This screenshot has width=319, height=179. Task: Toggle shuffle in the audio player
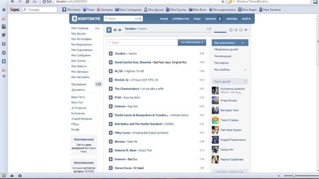click(236, 30)
